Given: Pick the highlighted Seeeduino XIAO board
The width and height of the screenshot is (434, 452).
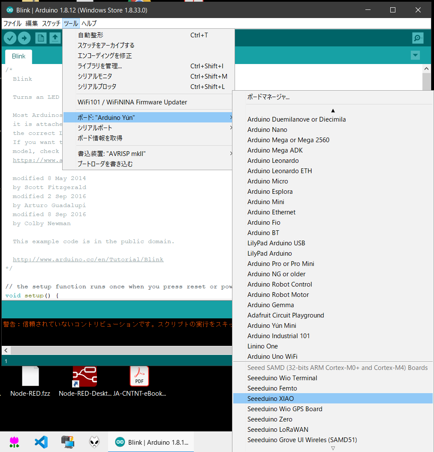Looking at the screenshot, I should [333, 399].
